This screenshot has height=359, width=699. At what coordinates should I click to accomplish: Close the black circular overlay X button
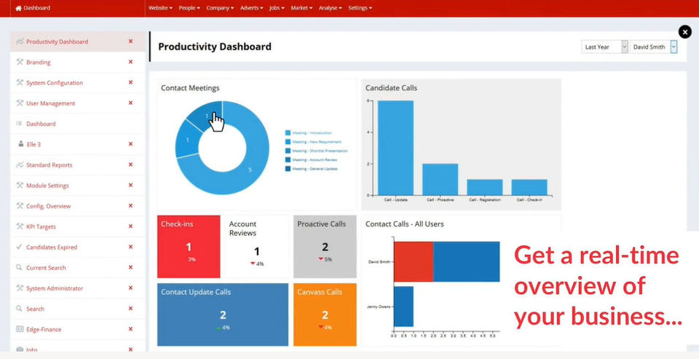coord(684,32)
